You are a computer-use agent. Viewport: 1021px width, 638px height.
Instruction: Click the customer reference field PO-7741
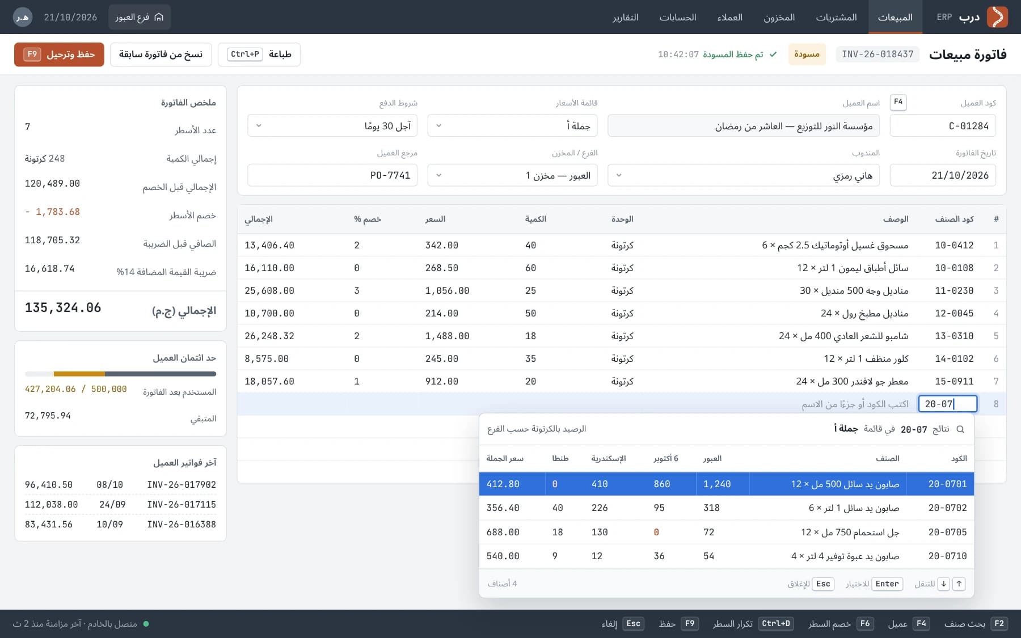click(x=332, y=175)
